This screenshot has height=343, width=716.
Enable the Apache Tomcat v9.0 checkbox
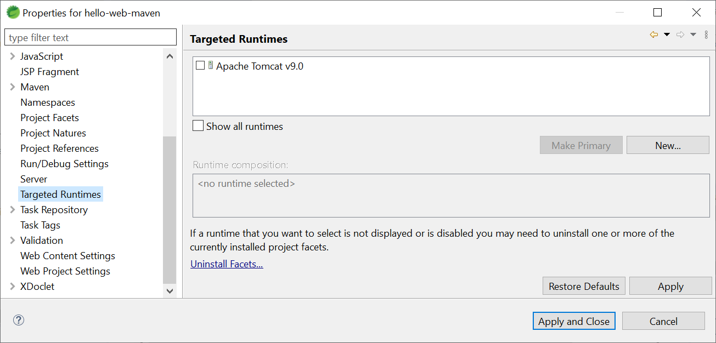click(x=200, y=66)
